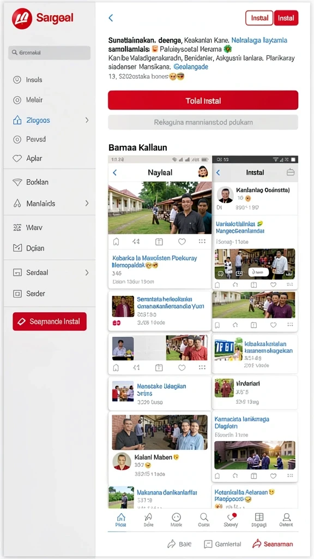Click the Seamande Instal sidebar button
This screenshot has width=314, height=559.
[50, 322]
